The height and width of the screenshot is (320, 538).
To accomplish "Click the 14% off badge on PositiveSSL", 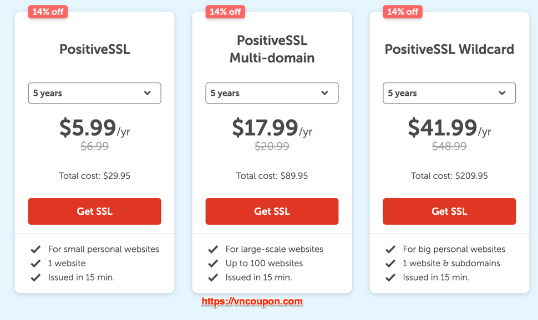I will click(x=48, y=12).
